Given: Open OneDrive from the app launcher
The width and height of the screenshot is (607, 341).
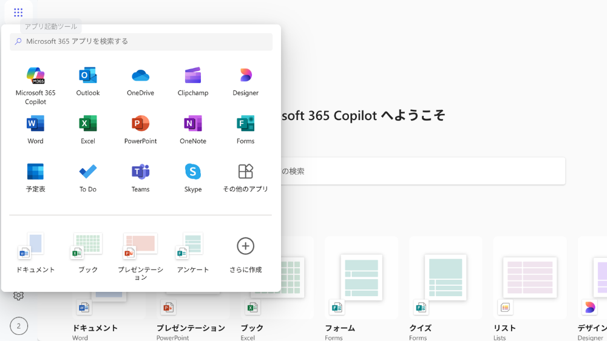Looking at the screenshot, I should 141,82.
